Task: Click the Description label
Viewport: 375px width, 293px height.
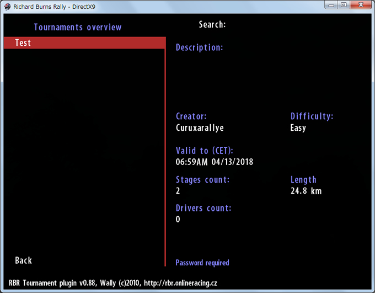Action: point(200,47)
